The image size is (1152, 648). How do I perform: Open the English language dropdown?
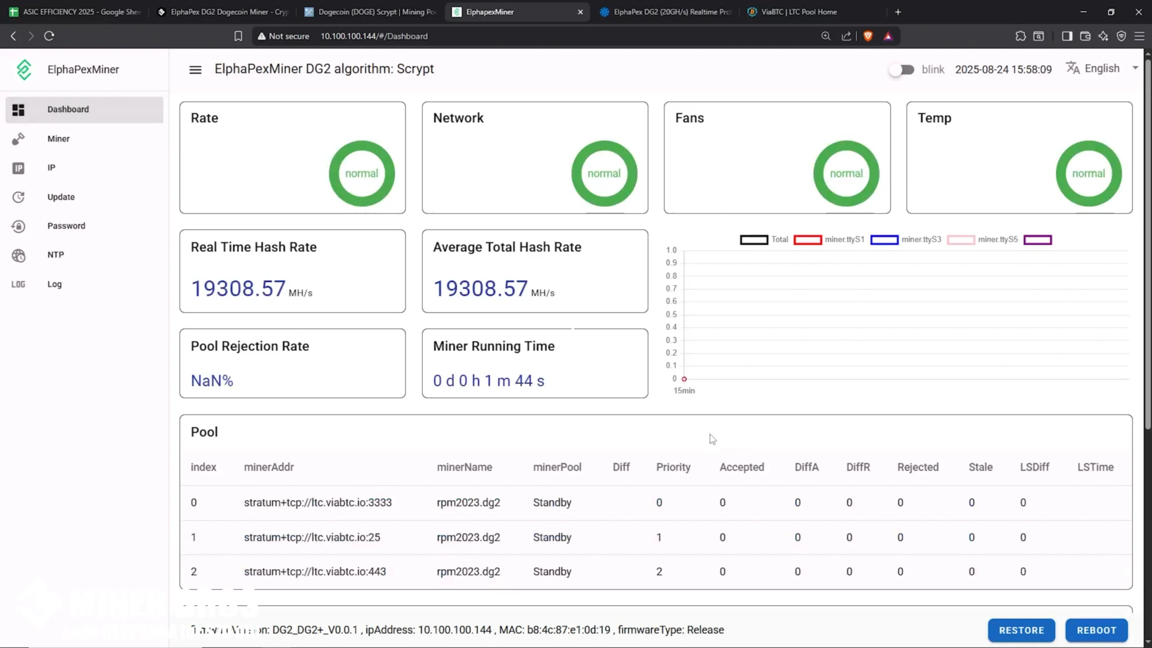1101,68
